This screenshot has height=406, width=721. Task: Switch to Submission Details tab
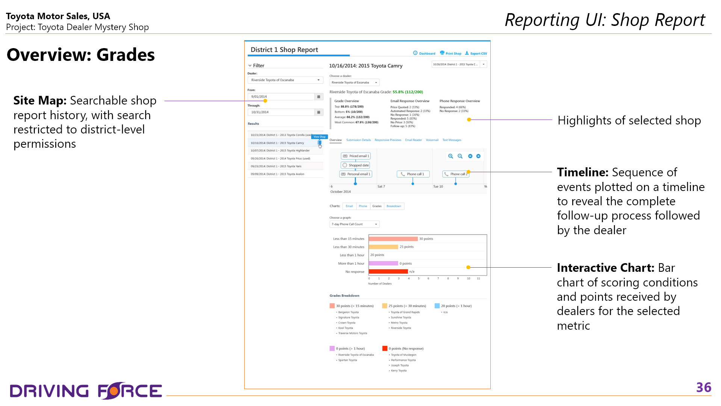coord(358,140)
